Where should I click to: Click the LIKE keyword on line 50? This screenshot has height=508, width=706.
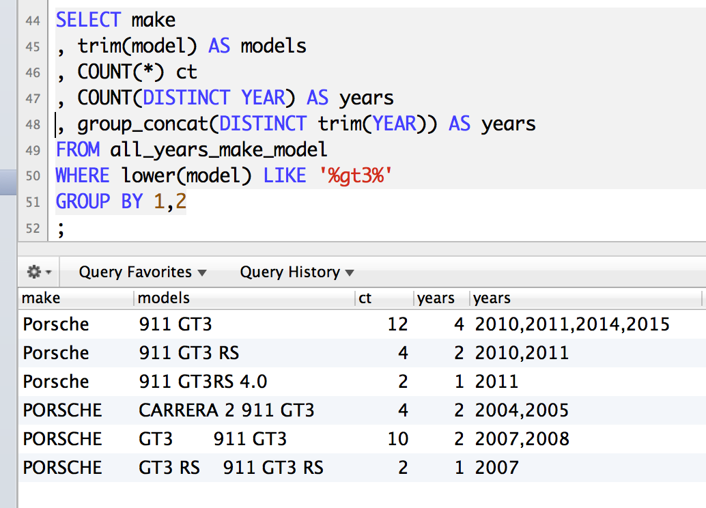click(285, 175)
